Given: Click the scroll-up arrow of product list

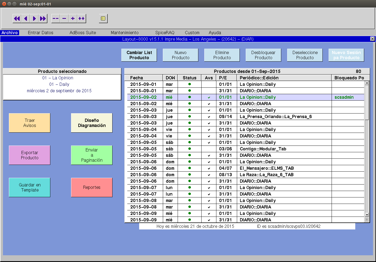Looking at the screenshot, I should coord(367,83).
